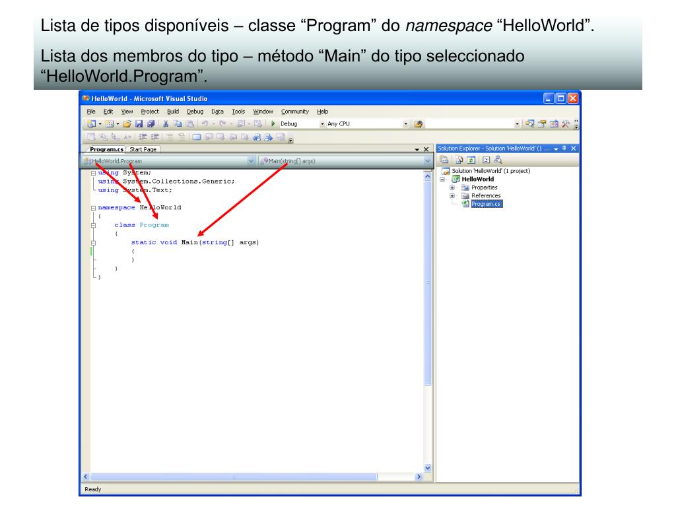The width and height of the screenshot is (676, 507).
Task: Open the Object Browser toolbar icon
Action: [554, 123]
